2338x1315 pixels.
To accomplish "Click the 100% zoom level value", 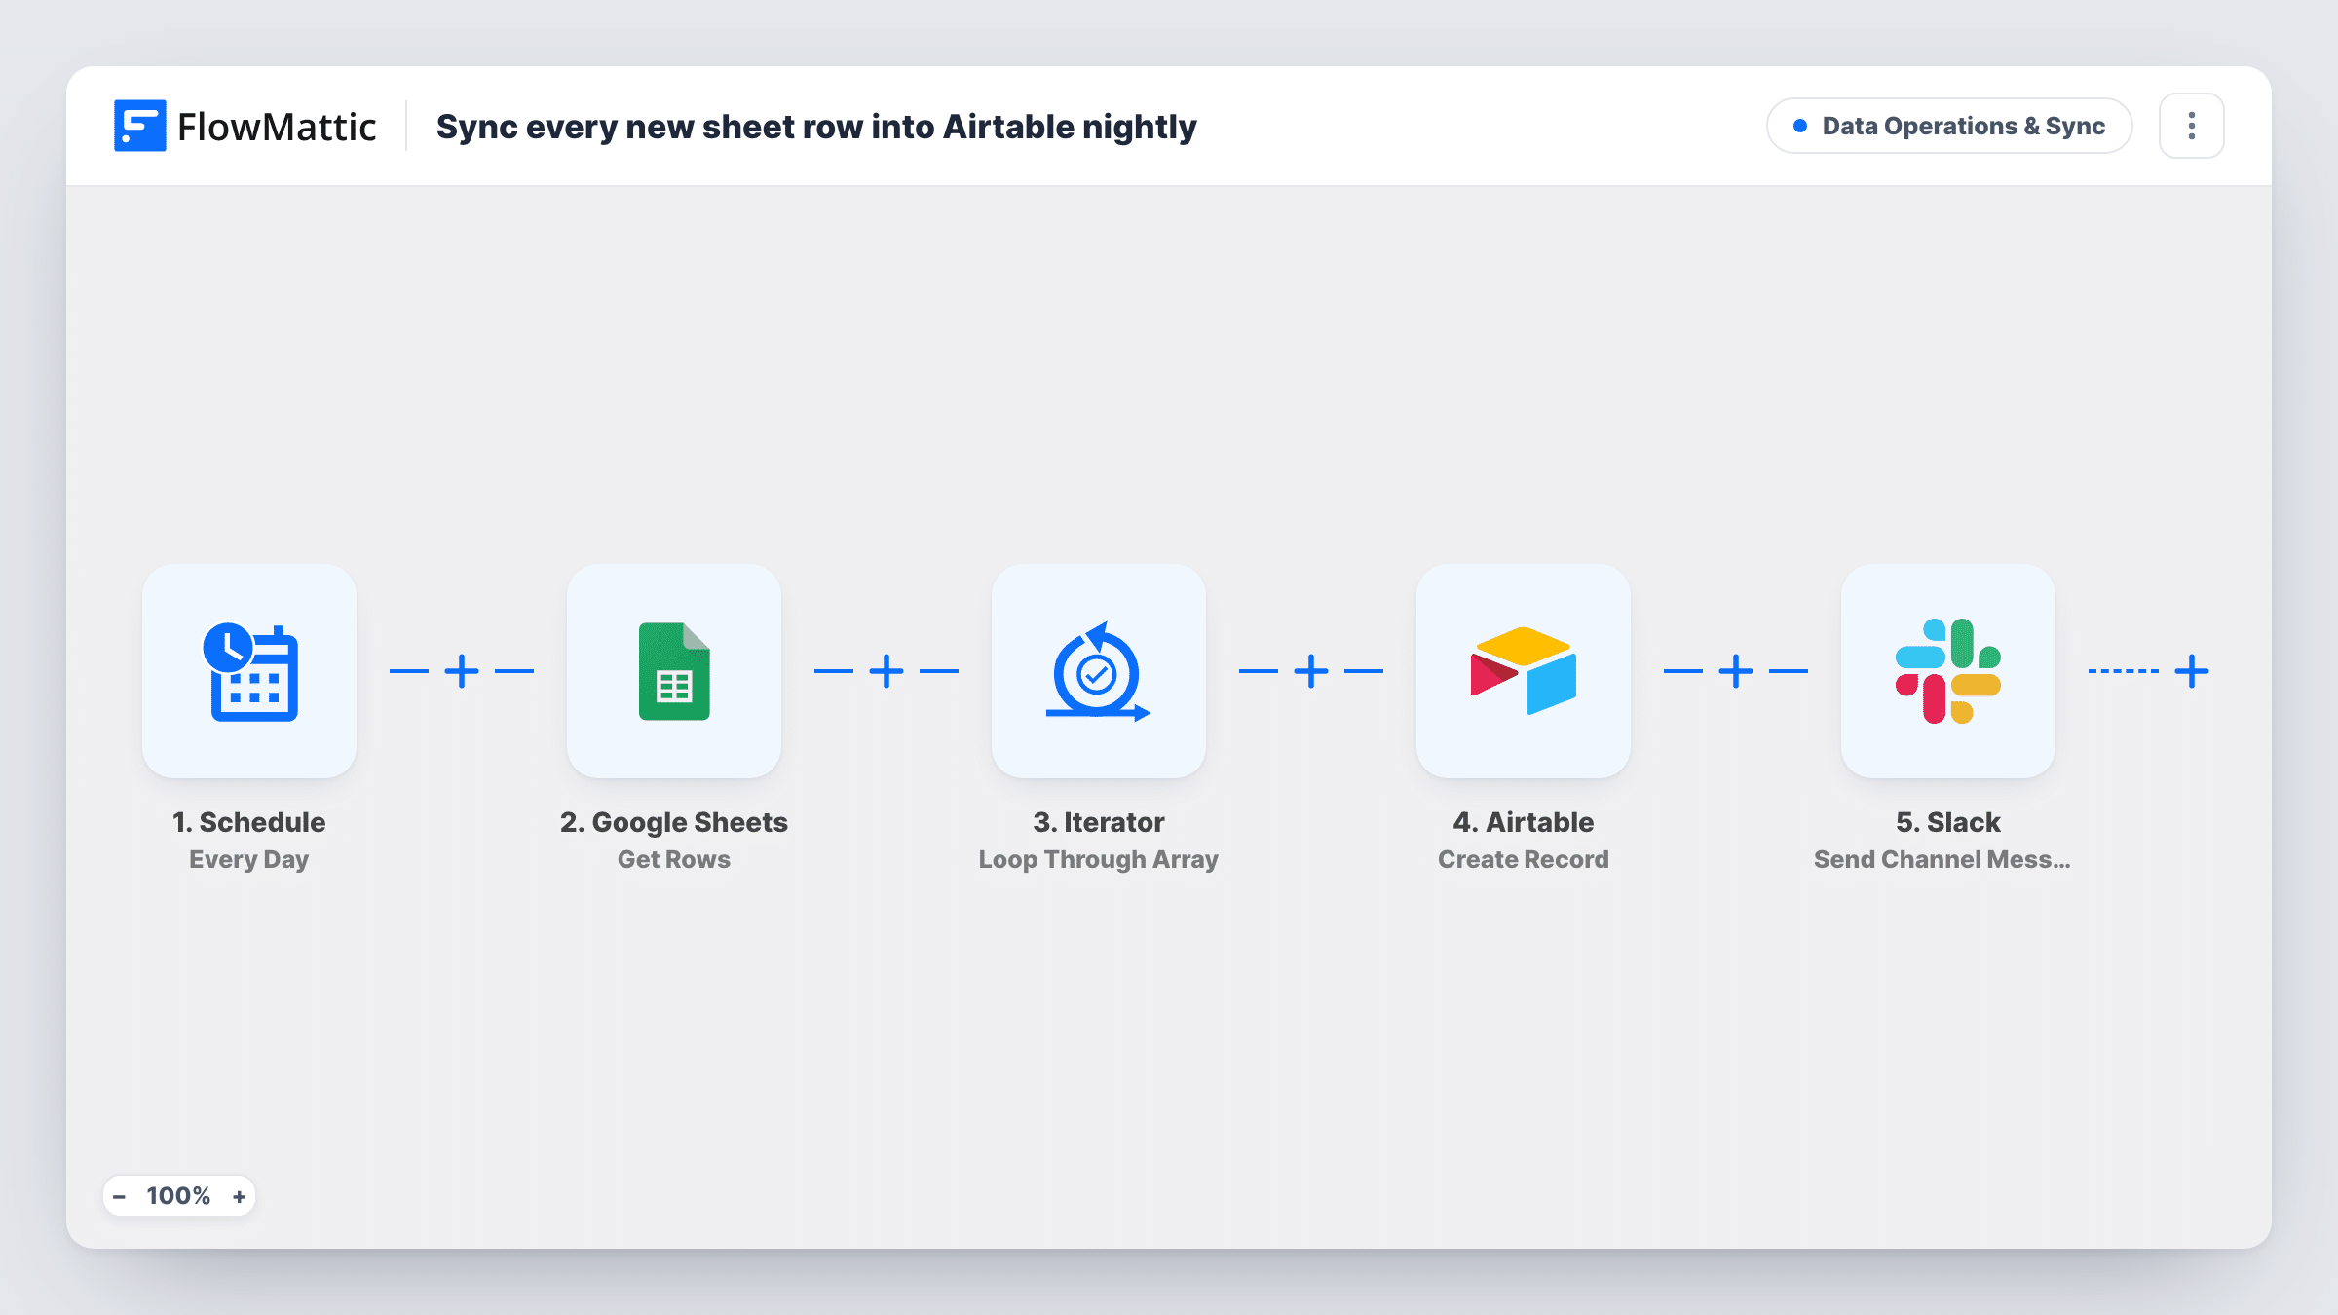I will click(178, 1196).
